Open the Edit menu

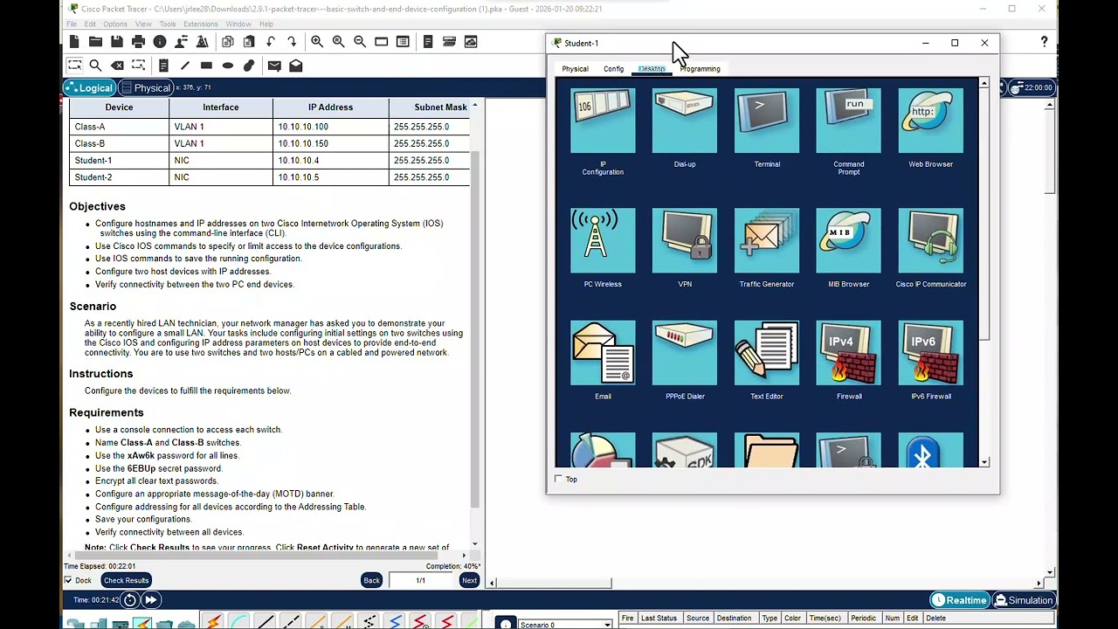coord(90,24)
